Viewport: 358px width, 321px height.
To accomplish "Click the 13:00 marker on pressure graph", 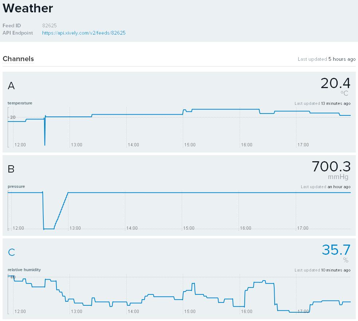I will click(75, 228).
